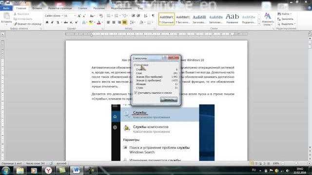This screenshot has width=312, height=175.
Task: Open the font name combo box
Action: [x=54, y=16]
